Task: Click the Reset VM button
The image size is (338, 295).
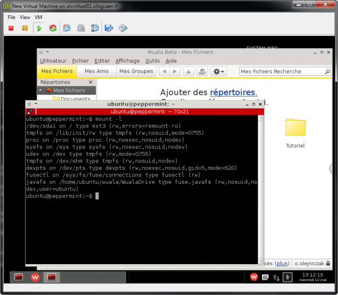Action: [x=53, y=28]
